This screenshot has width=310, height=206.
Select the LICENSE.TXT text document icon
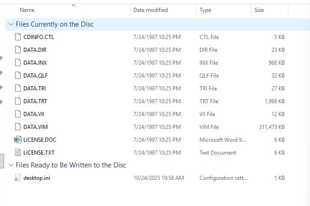18,152
